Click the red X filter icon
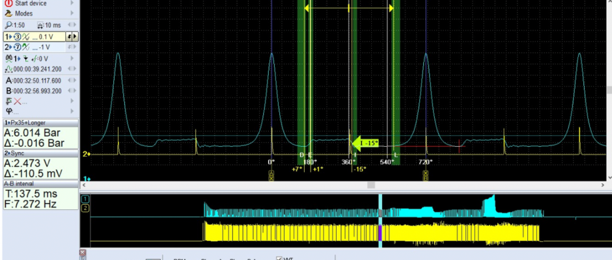Viewport: 612px width, 260px height. [18, 101]
